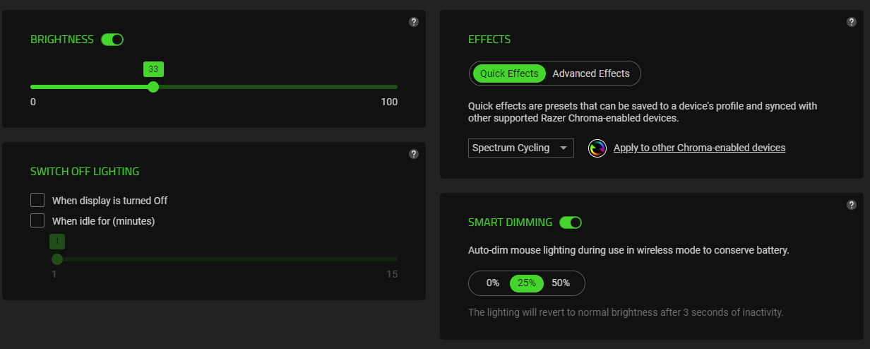Image resolution: width=870 pixels, height=349 pixels.
Task: Click the idle minutes slider handle
Action: 57,259
